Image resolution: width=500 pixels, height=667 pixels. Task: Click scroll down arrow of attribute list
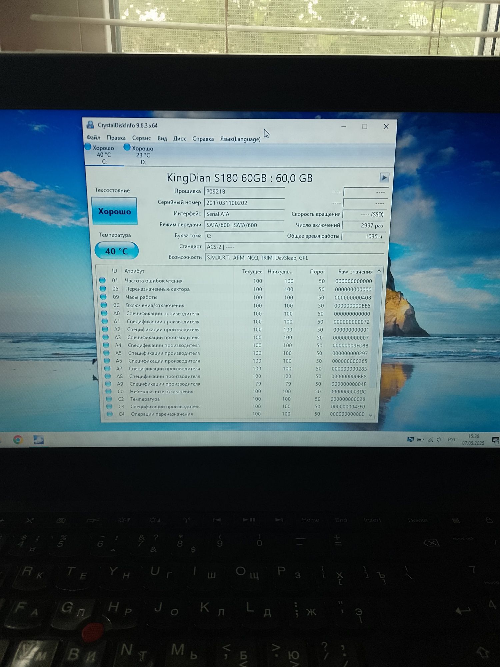370,415
